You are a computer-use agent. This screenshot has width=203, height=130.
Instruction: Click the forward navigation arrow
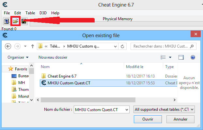point(17,46)
